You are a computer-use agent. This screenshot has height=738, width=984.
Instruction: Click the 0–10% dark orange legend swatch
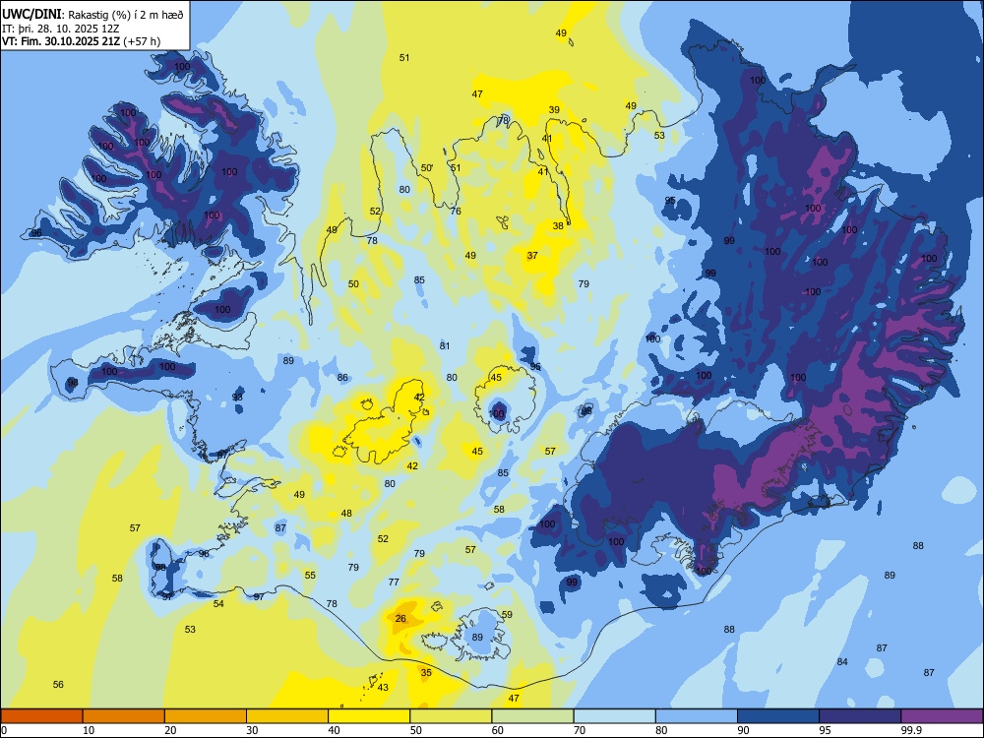click(x=41, y=716)
